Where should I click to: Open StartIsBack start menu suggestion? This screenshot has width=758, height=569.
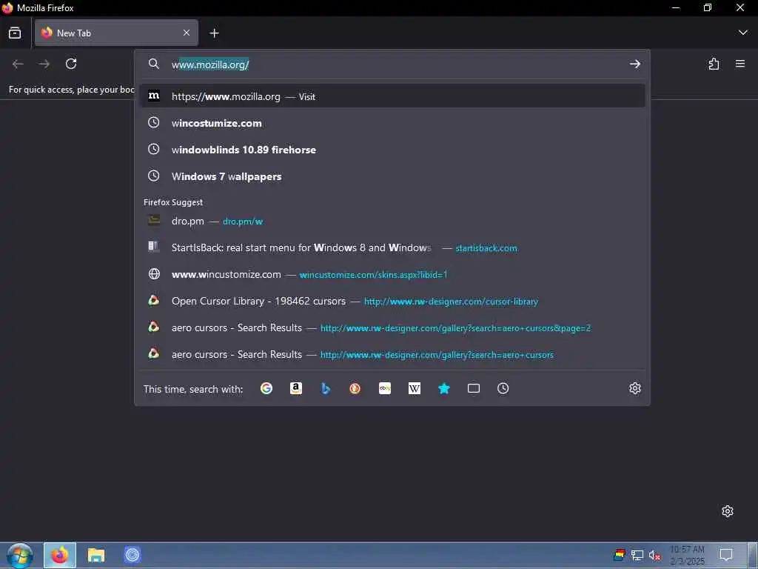click(x=392, y=247)
